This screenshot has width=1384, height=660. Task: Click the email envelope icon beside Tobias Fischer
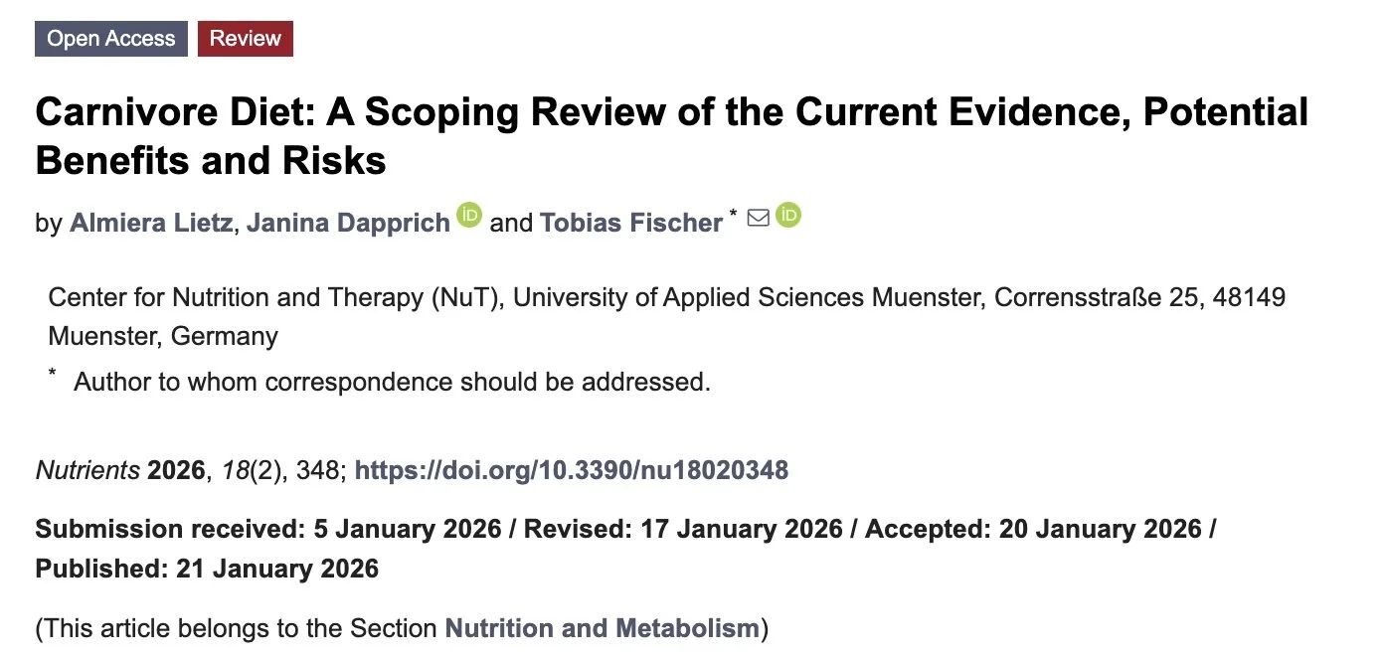pos(758,217)
